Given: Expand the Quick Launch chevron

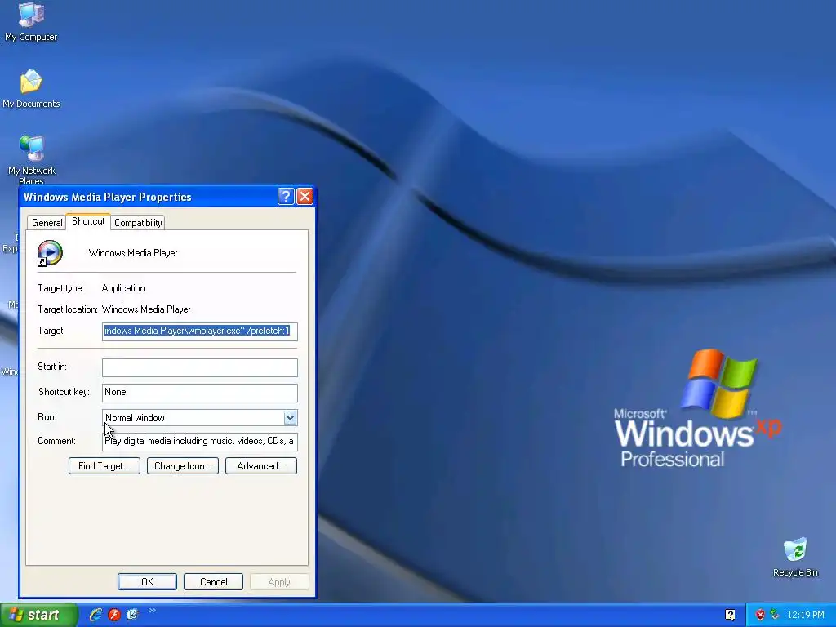Looking at the screenshot, I should click(x=153, y=611).
